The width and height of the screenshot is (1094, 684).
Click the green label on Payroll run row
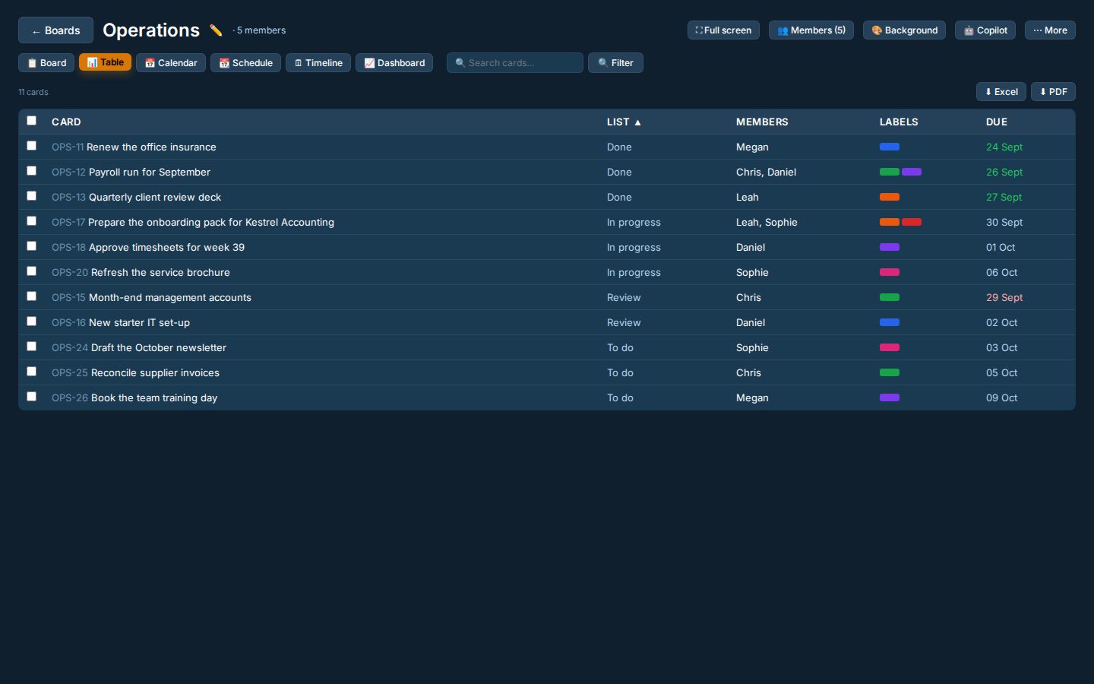pos(890,172)
